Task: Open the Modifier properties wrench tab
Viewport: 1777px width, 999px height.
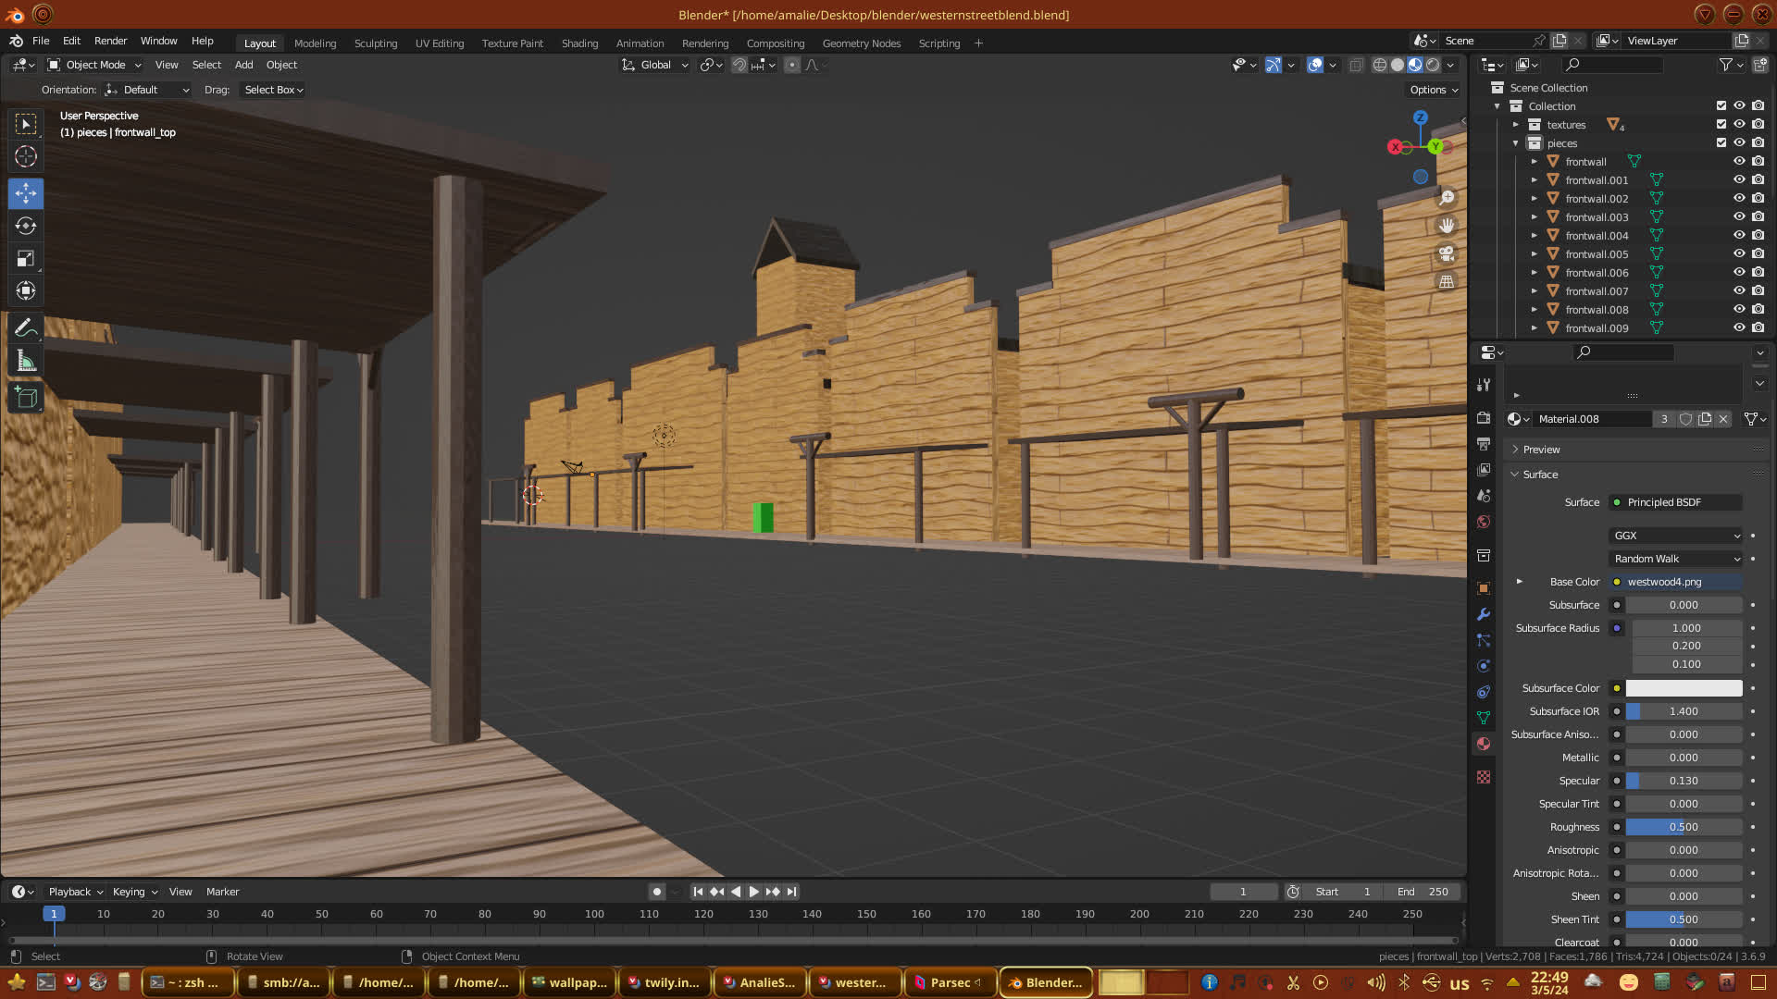Action: coord(1484,614)
